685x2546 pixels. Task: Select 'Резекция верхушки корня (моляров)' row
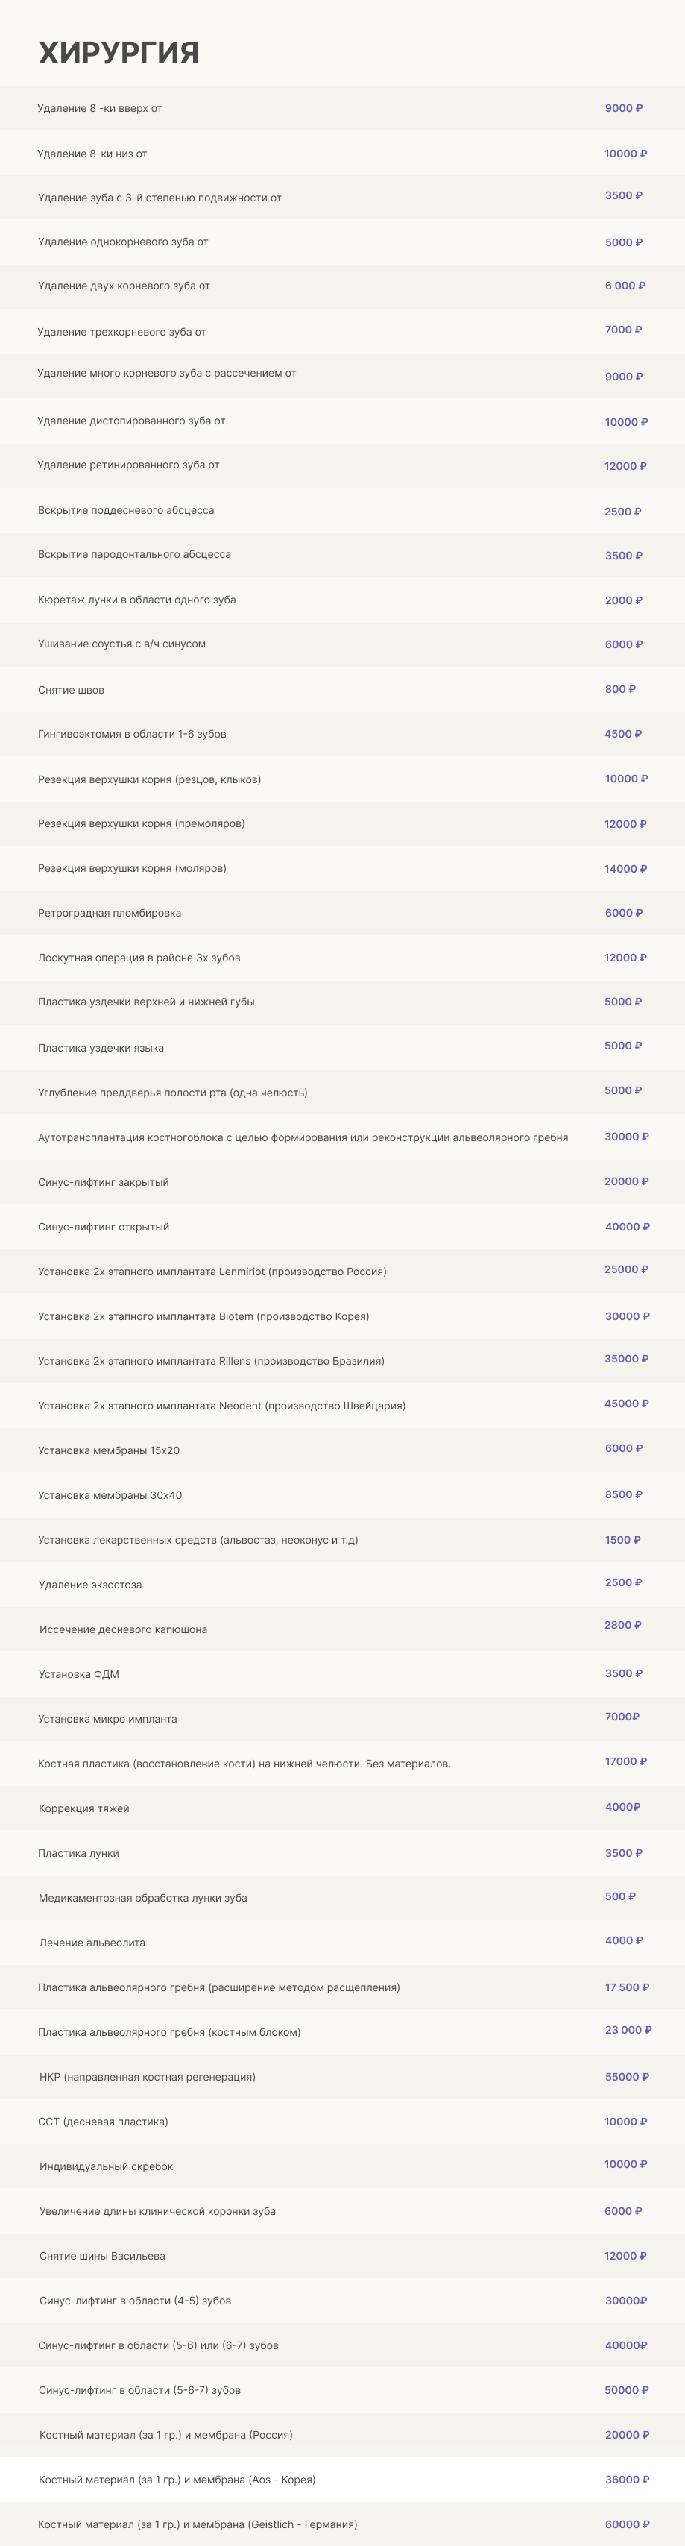(x=131, y=869)
